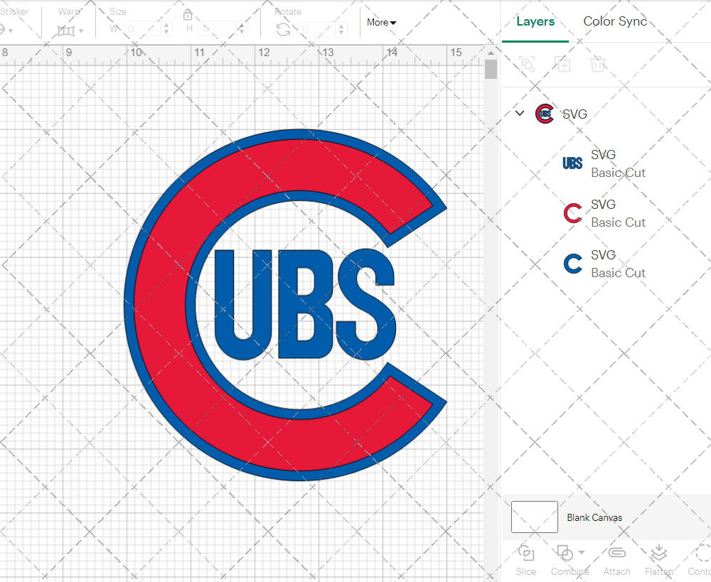Open the More dropdown menu
The width and height of the screenshot is (711, 582).
[381, 22]
